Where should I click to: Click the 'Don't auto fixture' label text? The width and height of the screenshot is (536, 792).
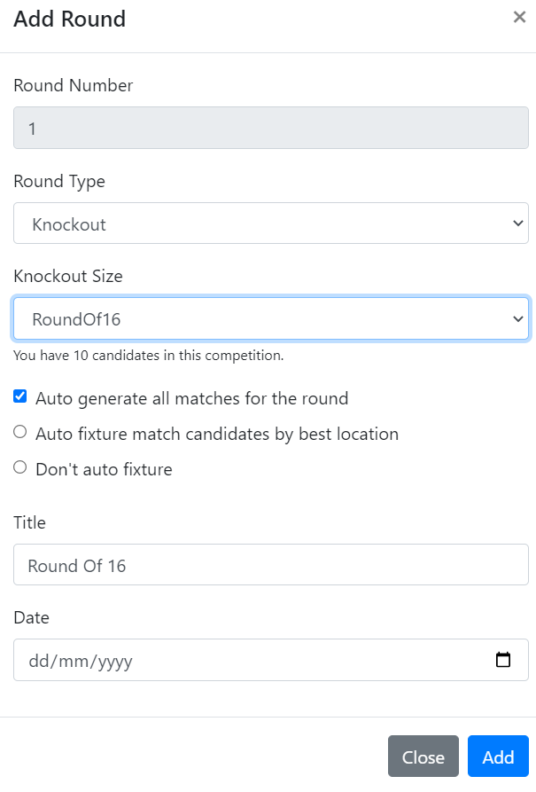pyautogui.click(x=104, y=469)
